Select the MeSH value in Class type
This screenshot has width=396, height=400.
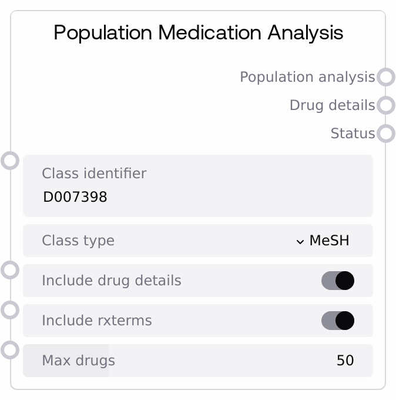[329, 241]
